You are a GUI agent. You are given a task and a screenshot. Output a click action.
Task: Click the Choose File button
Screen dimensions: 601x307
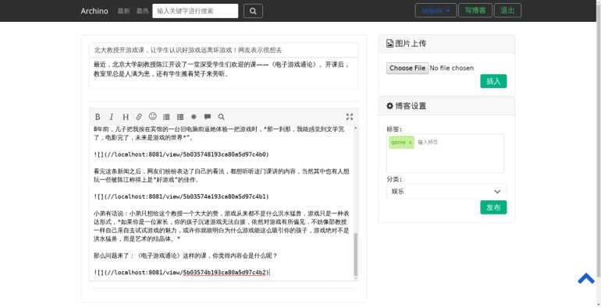click(x=407, y=68)
